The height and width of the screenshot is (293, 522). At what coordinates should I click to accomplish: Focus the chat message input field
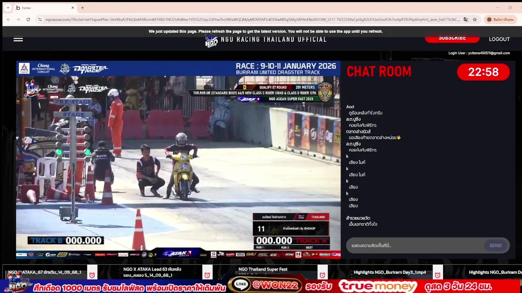(415, 245)
